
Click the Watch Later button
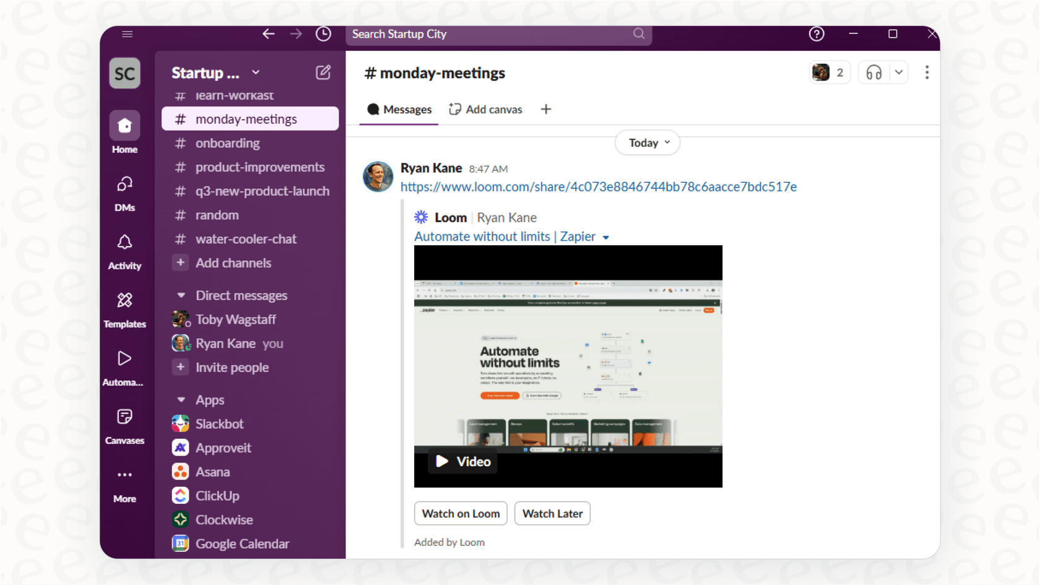(x=552, y=513)
